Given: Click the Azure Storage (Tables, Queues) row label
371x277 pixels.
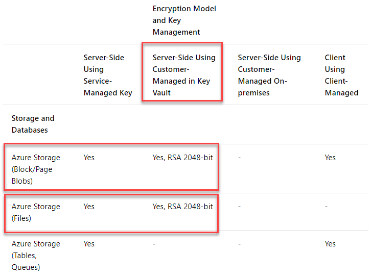Looking at the screenshot, I should pos(36,255).
